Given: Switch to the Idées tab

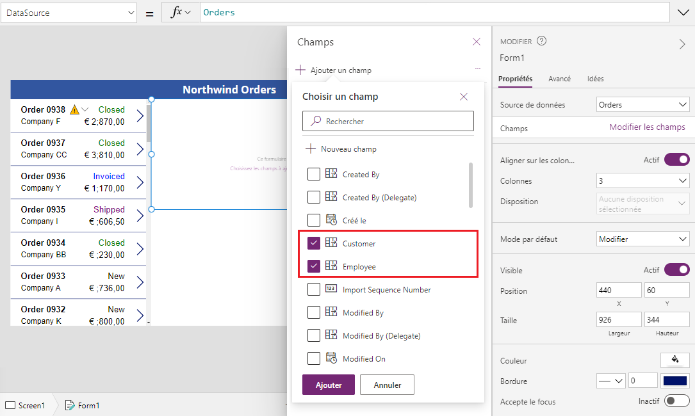Looking at the screenshot, I should 595,79.
